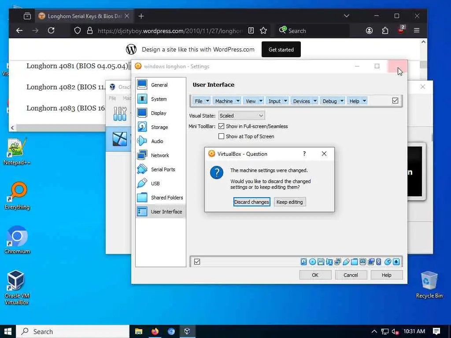Select the Network settings category
Image resolution: width=451 pixels, height=338 pixels.
tap(160, 155)
